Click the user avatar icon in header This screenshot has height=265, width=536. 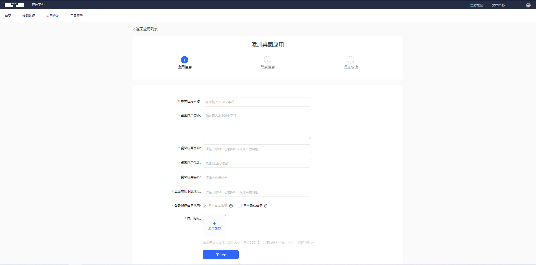coord(528,5)
